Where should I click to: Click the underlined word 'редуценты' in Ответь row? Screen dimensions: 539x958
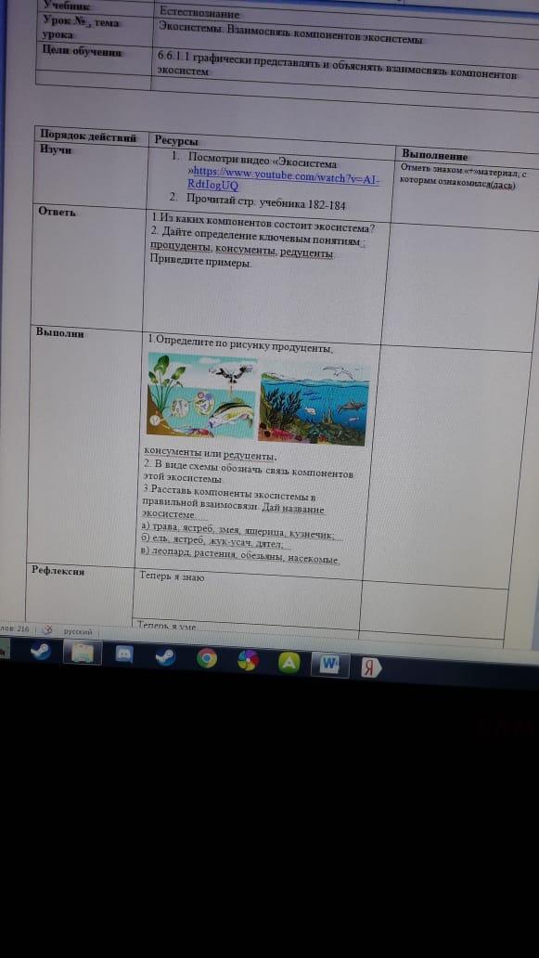click(307, 253)
